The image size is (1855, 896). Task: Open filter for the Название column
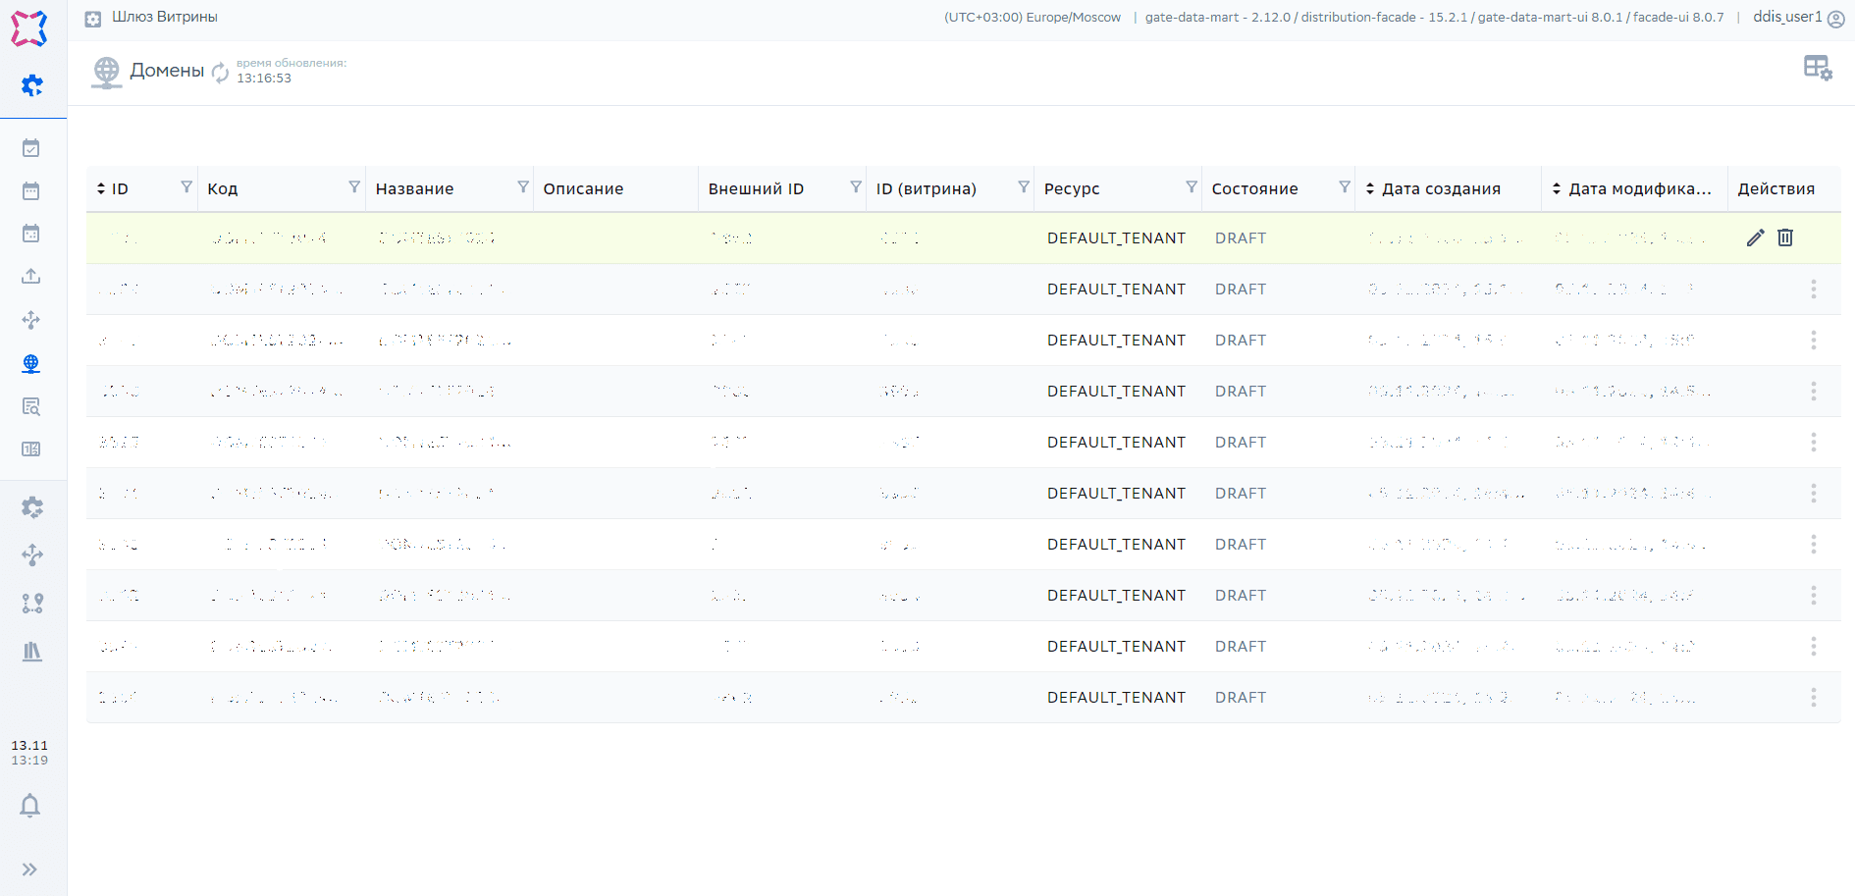pyautogui.click(x=523, y=187)
